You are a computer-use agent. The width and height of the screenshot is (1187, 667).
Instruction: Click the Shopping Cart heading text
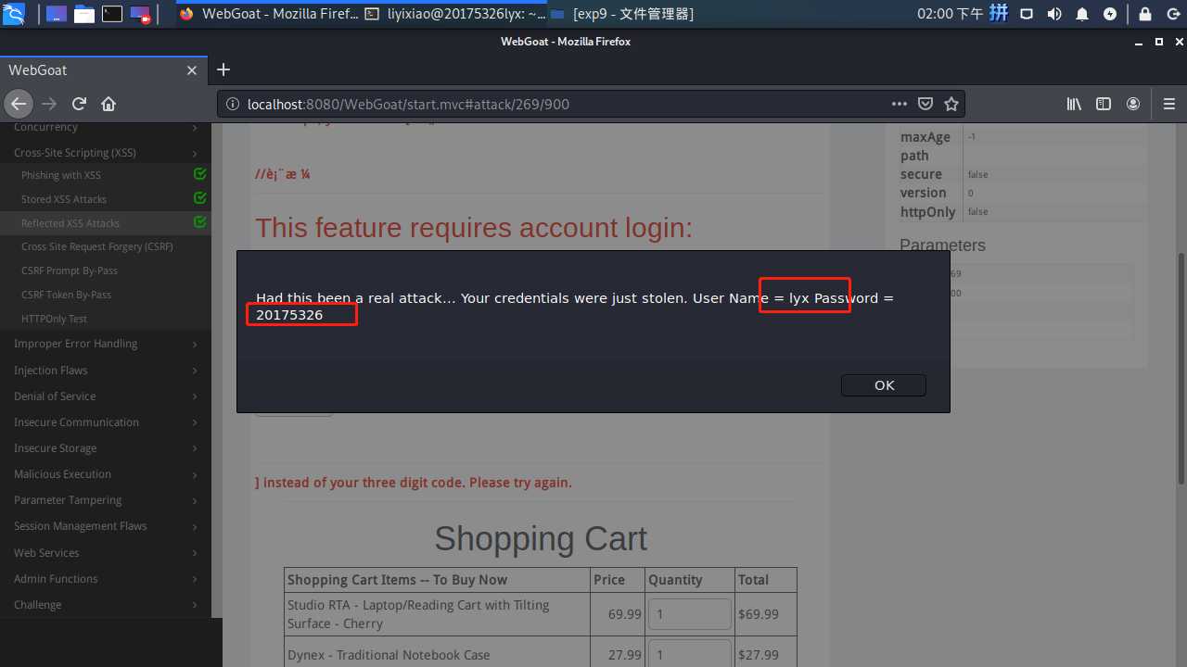(541, 538)
